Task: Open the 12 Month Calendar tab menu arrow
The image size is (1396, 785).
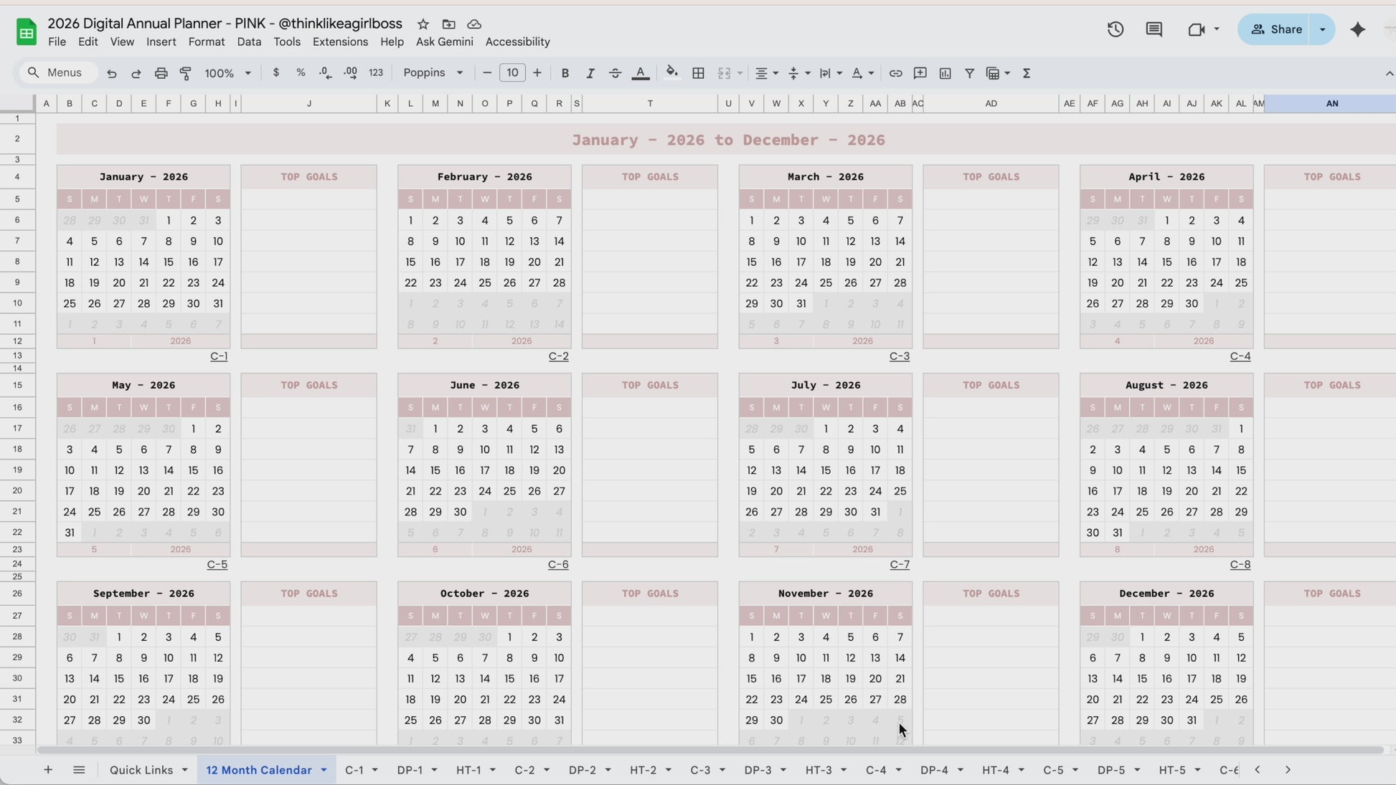Action: (324, 770)
